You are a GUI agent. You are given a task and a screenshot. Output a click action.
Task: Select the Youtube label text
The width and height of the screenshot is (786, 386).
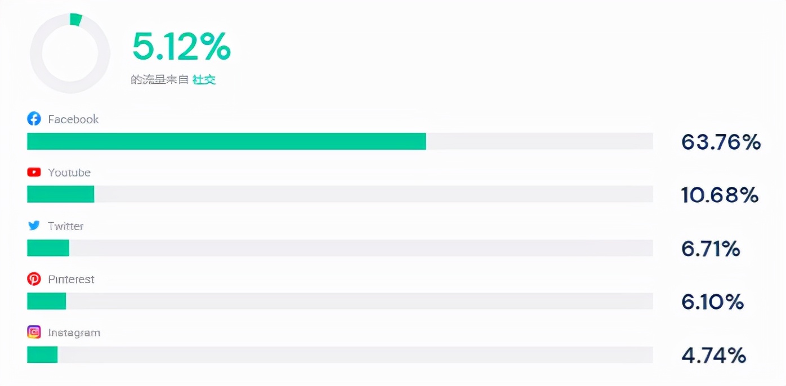coord(69,173)
